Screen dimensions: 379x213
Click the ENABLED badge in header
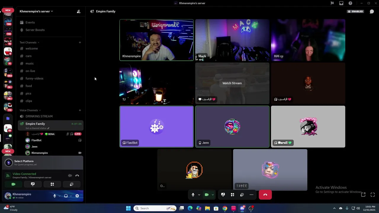(x=356, y=12)
